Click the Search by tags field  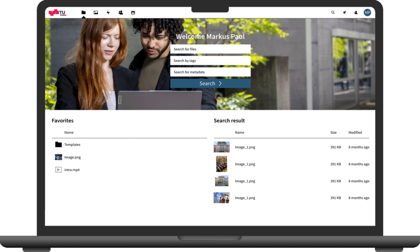point(210,61)
